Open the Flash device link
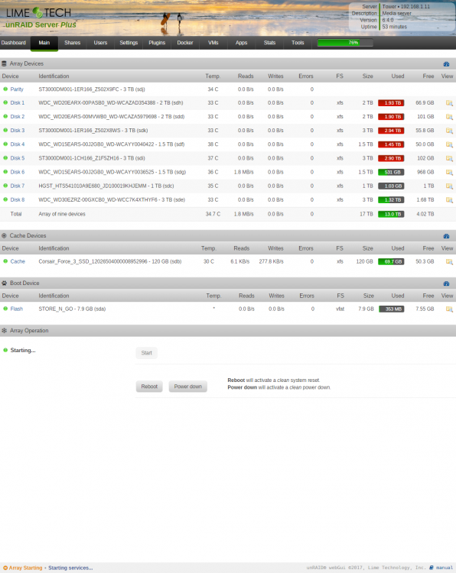The width and height of the screenshot is (456, 573). pos(17,309)
